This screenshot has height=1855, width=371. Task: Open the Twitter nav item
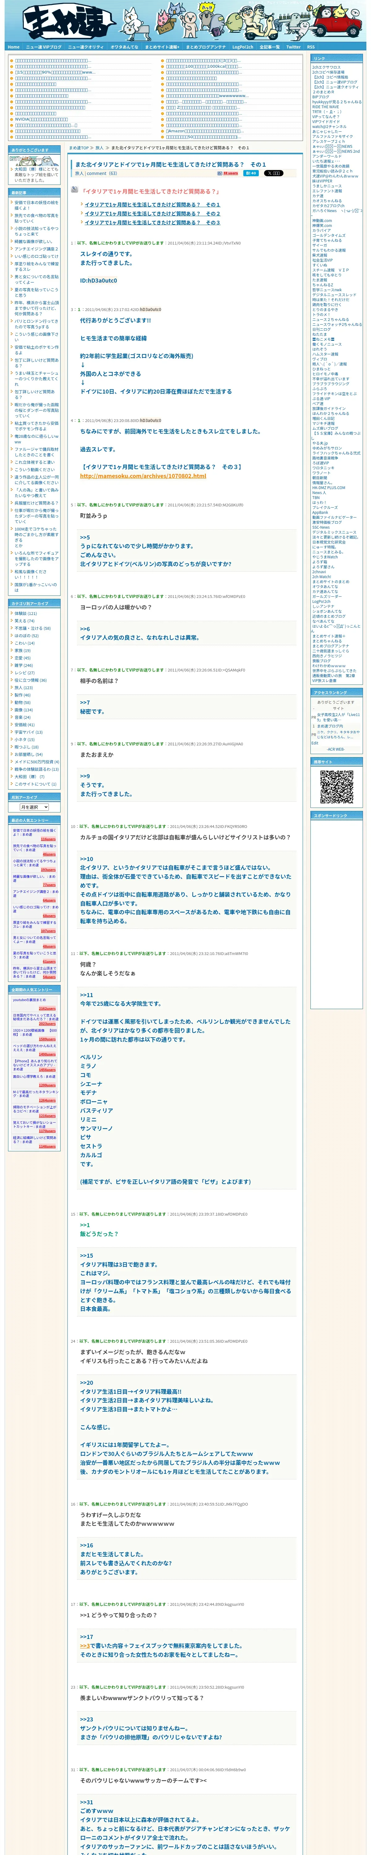tap(293, 47)
